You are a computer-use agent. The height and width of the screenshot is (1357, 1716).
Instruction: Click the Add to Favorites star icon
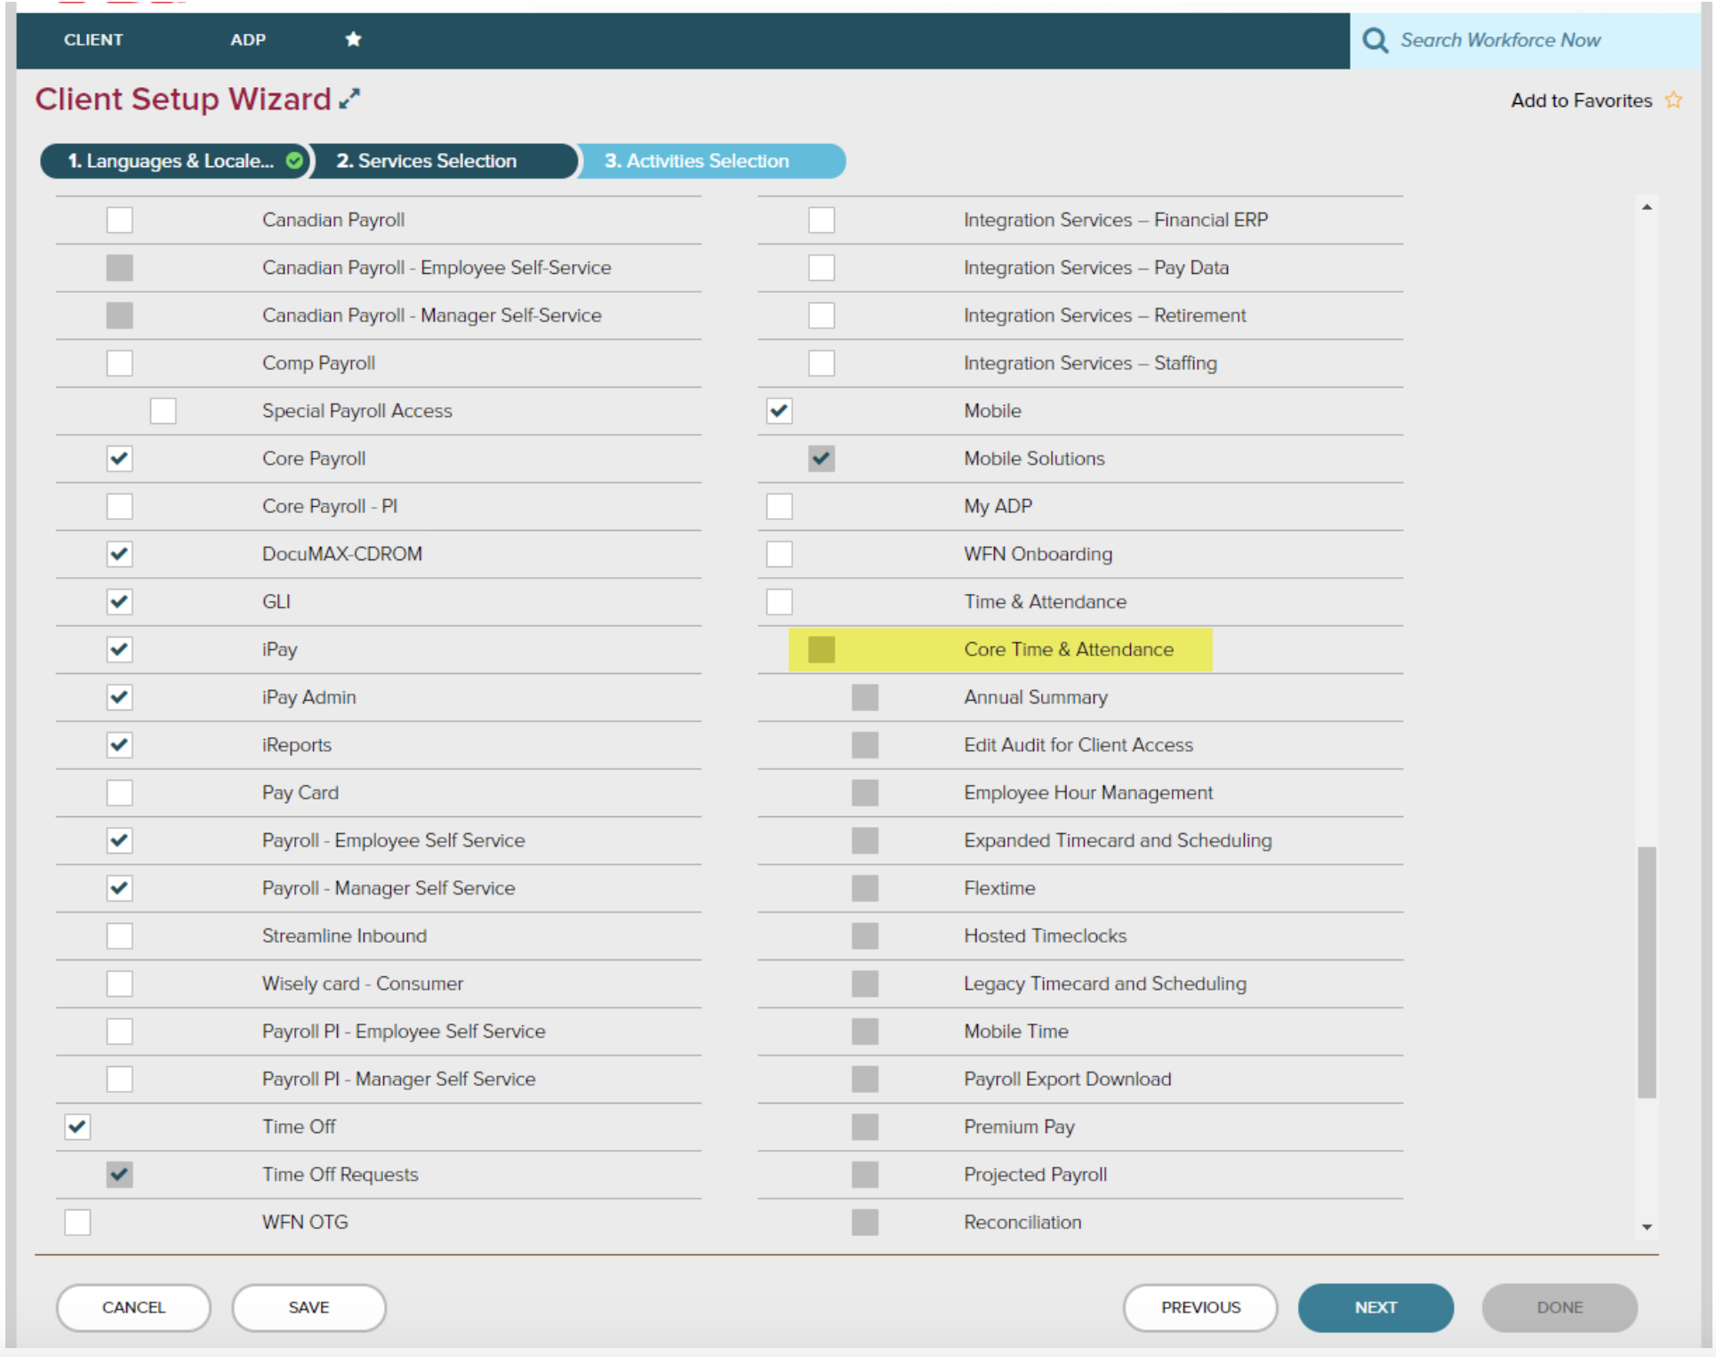pos(1673,100)
